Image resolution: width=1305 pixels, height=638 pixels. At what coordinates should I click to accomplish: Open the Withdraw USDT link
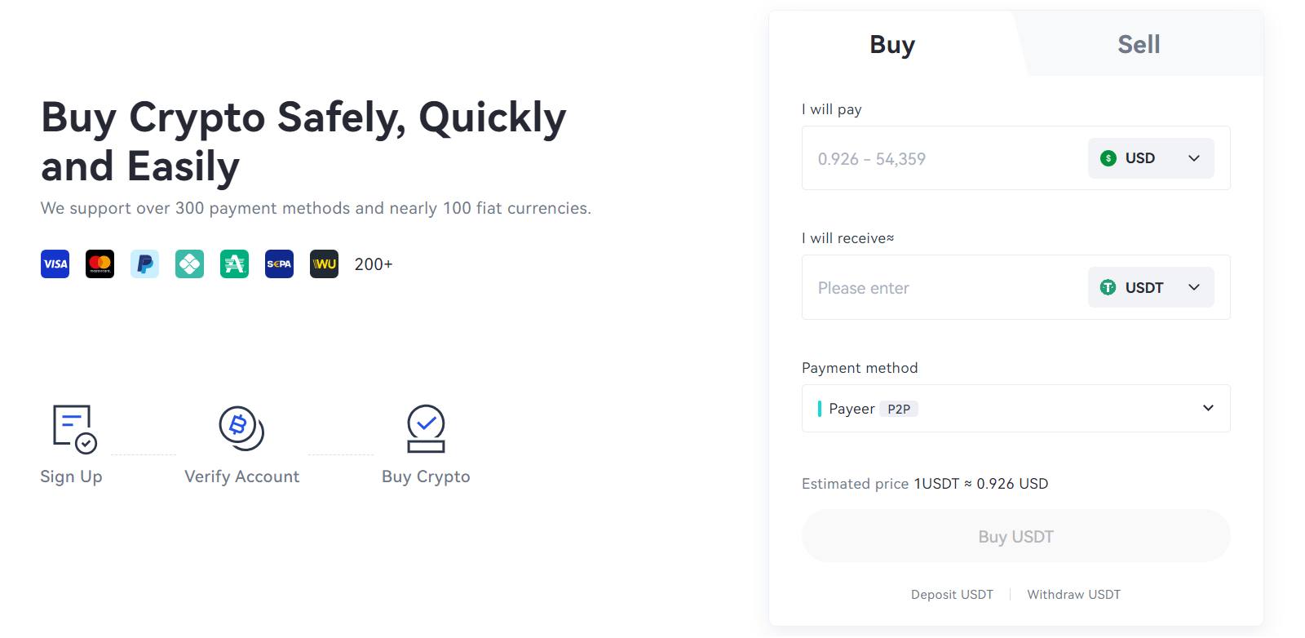[1073, 594]
